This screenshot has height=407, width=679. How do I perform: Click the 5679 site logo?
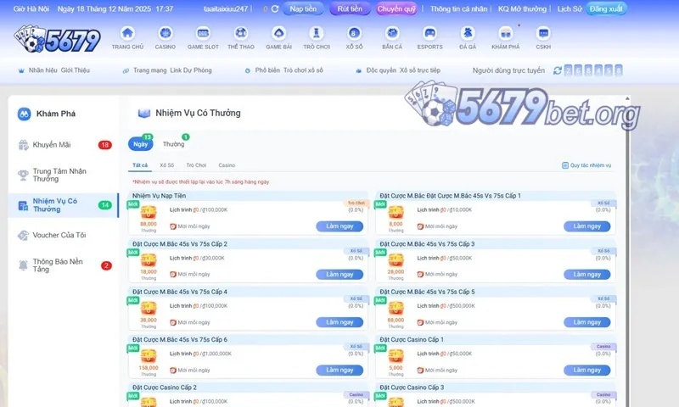[x=57, y=39]
